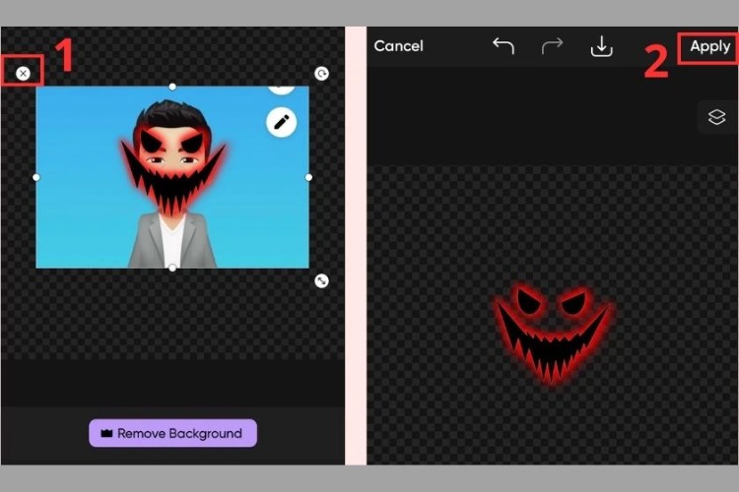Click the bottom-middle selection handle
The width and height of the screenshot is (739, 492).
click(172, 268)
